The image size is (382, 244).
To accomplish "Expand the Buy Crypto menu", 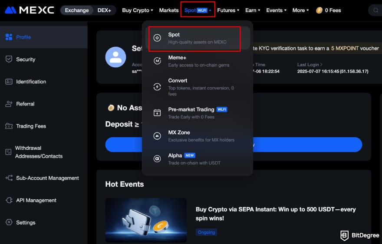I will click(x=138, y=10).
